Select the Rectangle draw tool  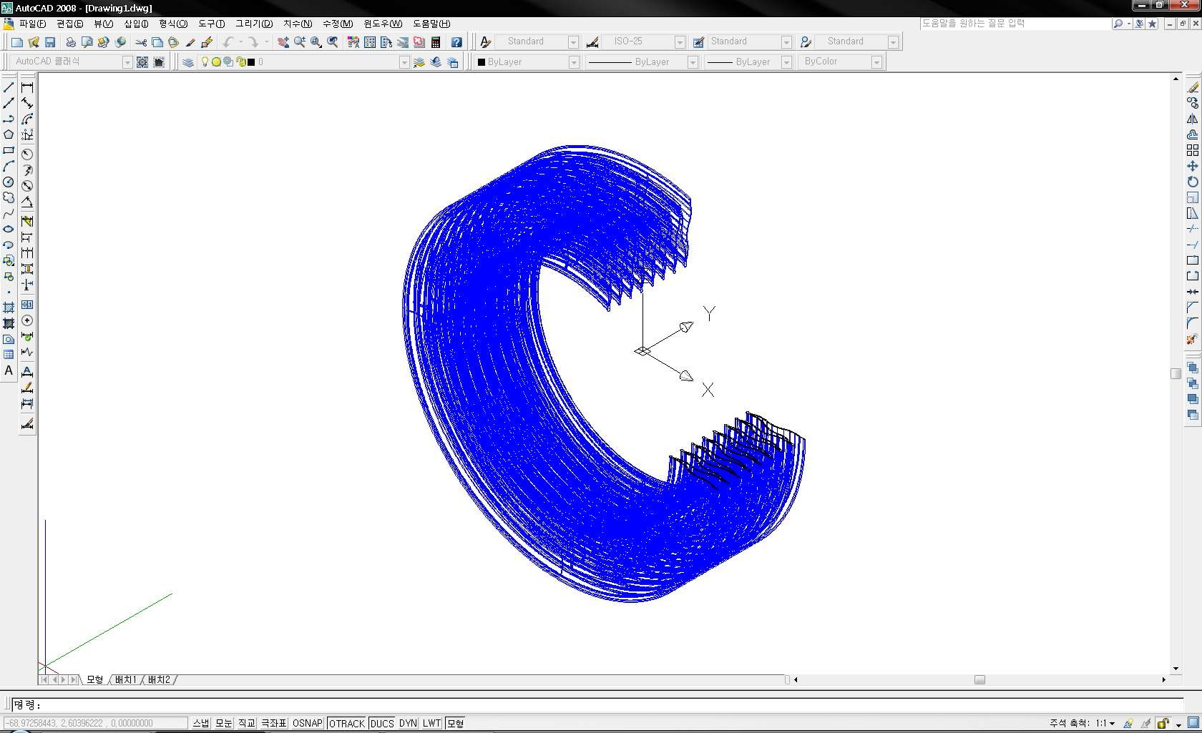pyautogui.click(x=9, y=150)
